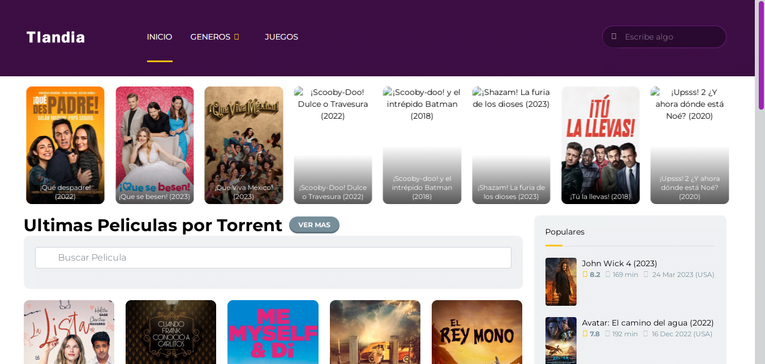
Task: Open poster between Me Myself & Di and El Rey Mono
Action: click(x=375, y=332)
